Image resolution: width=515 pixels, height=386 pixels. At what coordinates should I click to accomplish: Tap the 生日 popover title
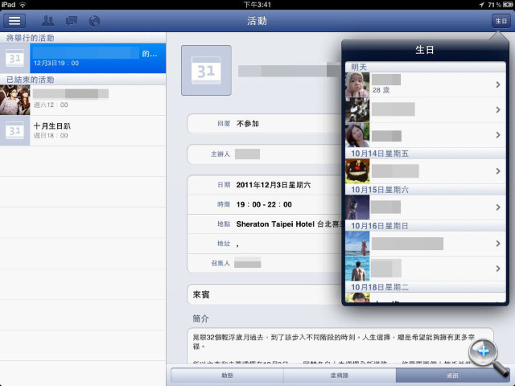tap(425, 50)
